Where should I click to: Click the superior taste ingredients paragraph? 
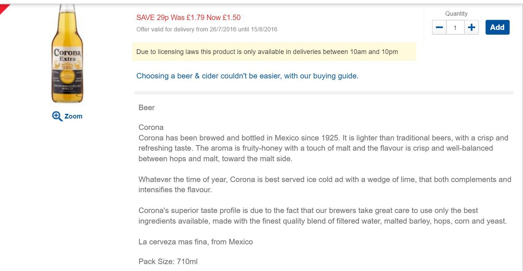pyautogui.click(x=322, y=216)
